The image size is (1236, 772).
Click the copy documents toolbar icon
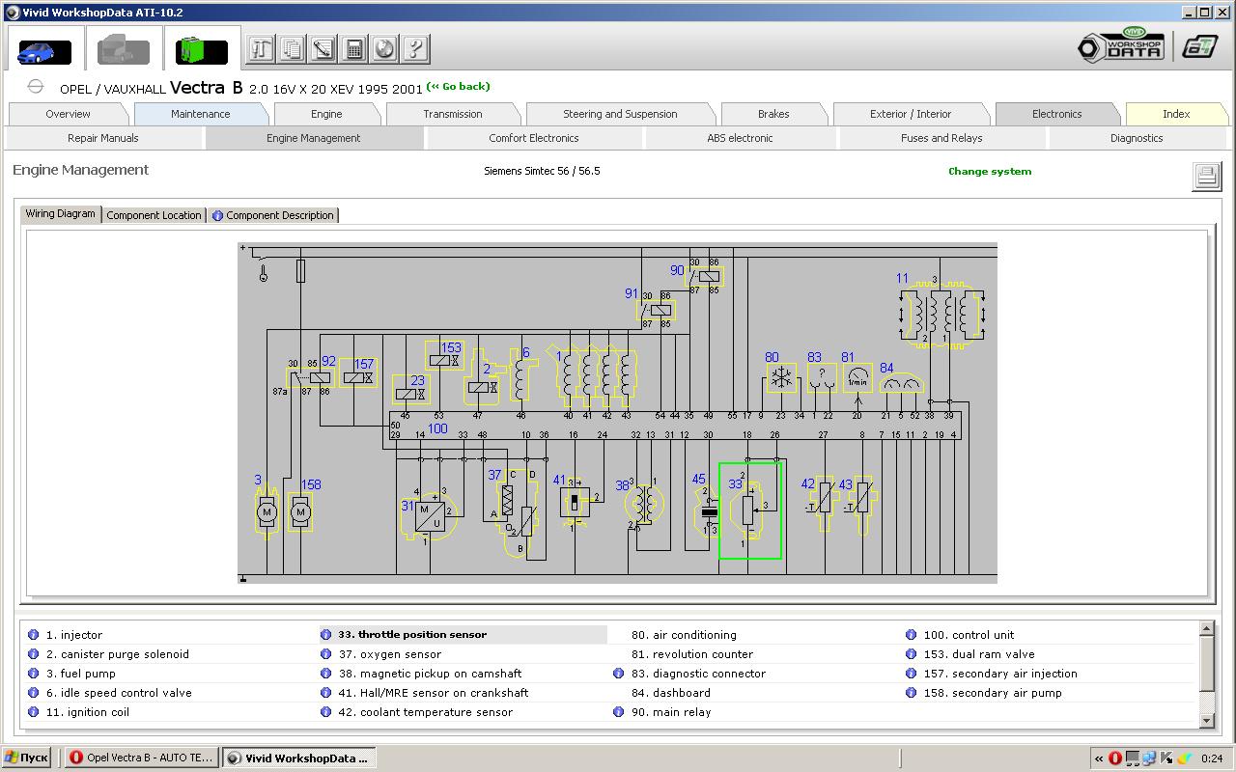[292, 49]
